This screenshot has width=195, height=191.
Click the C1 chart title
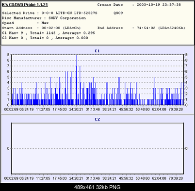click(x=97, y=51)
